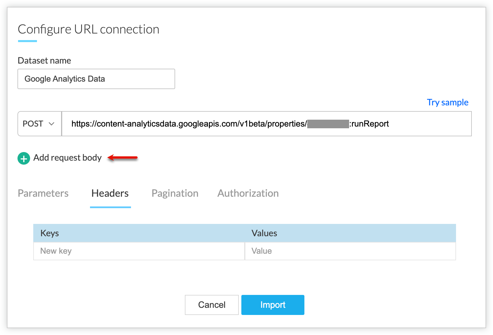The width and height of the screenshot is (493, 335).
Task: Click the Values column header
Action: [x=264, y=233]
